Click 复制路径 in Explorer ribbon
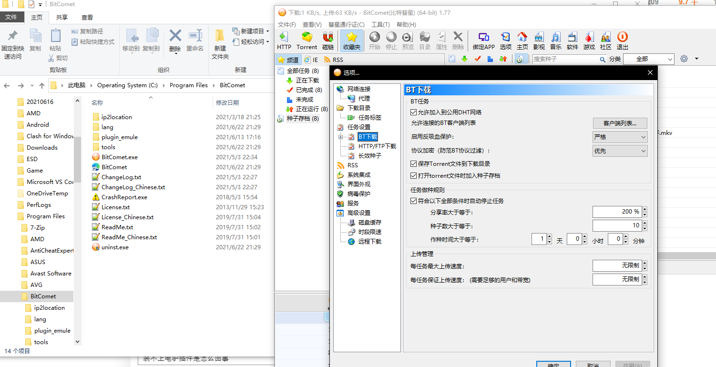Image resolution: width=716 pixels, height=367 pixels. click(87, 31)
